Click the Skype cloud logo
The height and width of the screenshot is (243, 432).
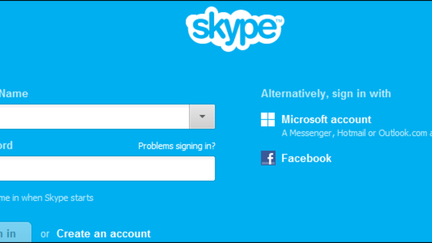(x=235, y=29)
